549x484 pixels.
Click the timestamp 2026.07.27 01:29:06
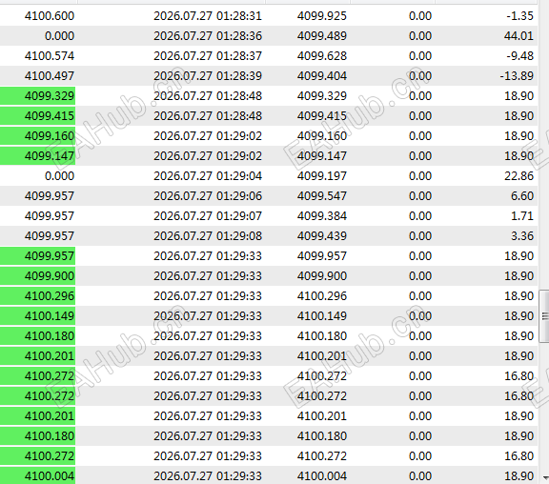coord(208,195)
